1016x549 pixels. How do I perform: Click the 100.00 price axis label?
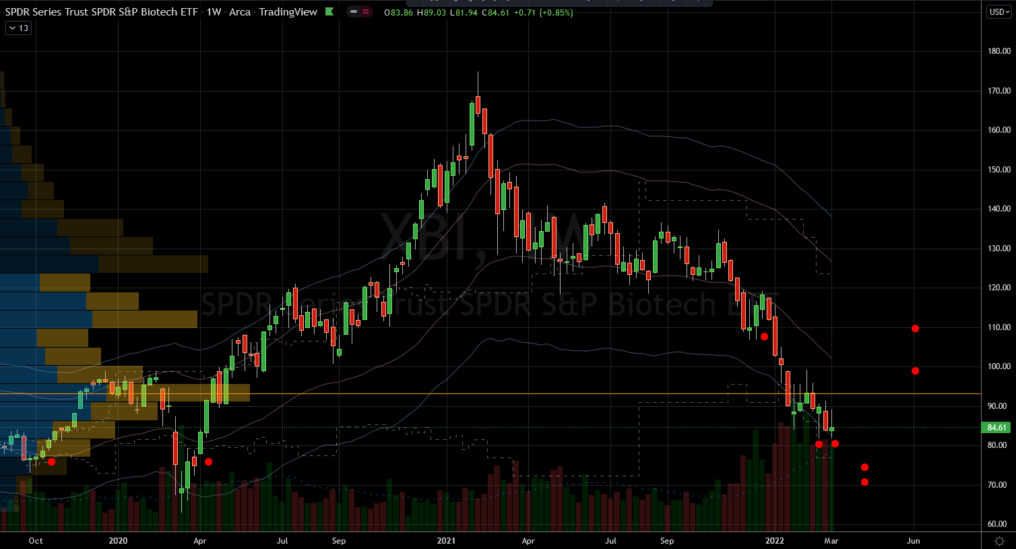tap(999, 366)
